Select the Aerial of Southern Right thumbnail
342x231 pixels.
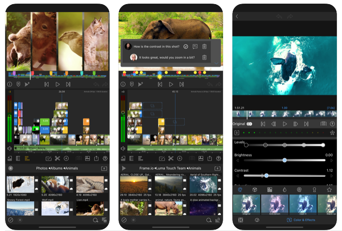[x=203, y=185]
